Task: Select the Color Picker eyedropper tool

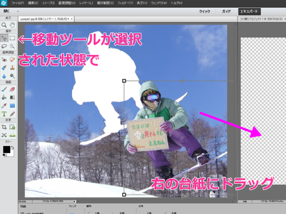Action: [4, 106]
